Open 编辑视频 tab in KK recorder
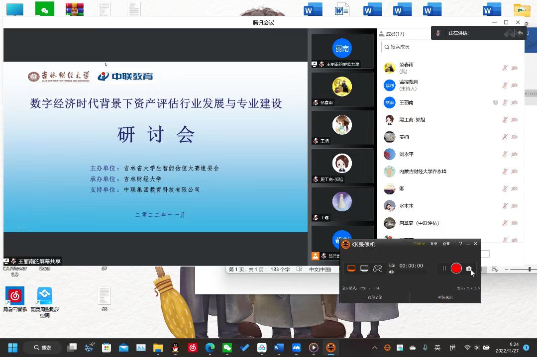 pos(445,297)
